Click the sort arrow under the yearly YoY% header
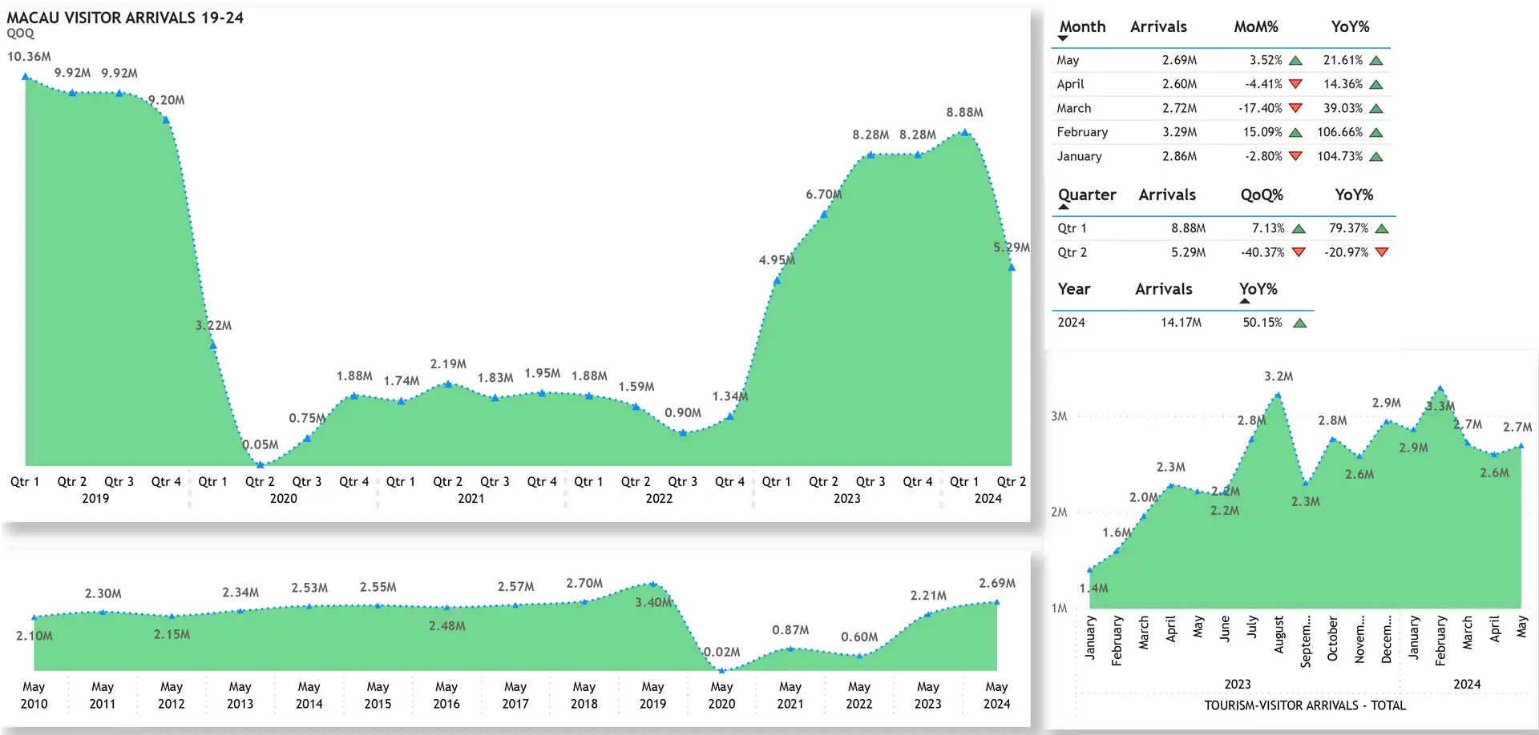This screenshot has width=1539, height=735. tap(1245, 301)
